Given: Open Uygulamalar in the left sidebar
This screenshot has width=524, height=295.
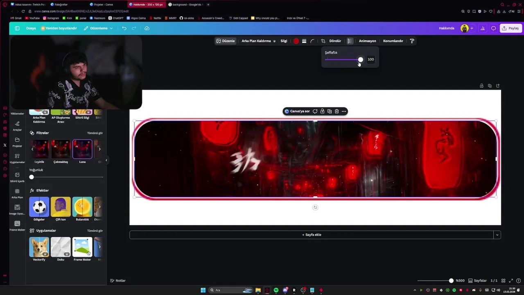Looking at the screenshot, I should pos(17,158).
